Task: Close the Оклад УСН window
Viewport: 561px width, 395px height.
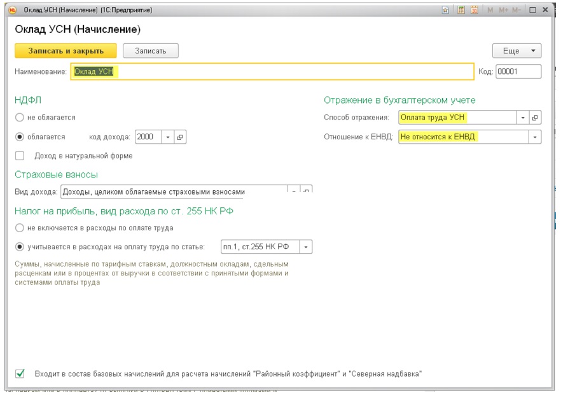Action: tap(545, 10)
